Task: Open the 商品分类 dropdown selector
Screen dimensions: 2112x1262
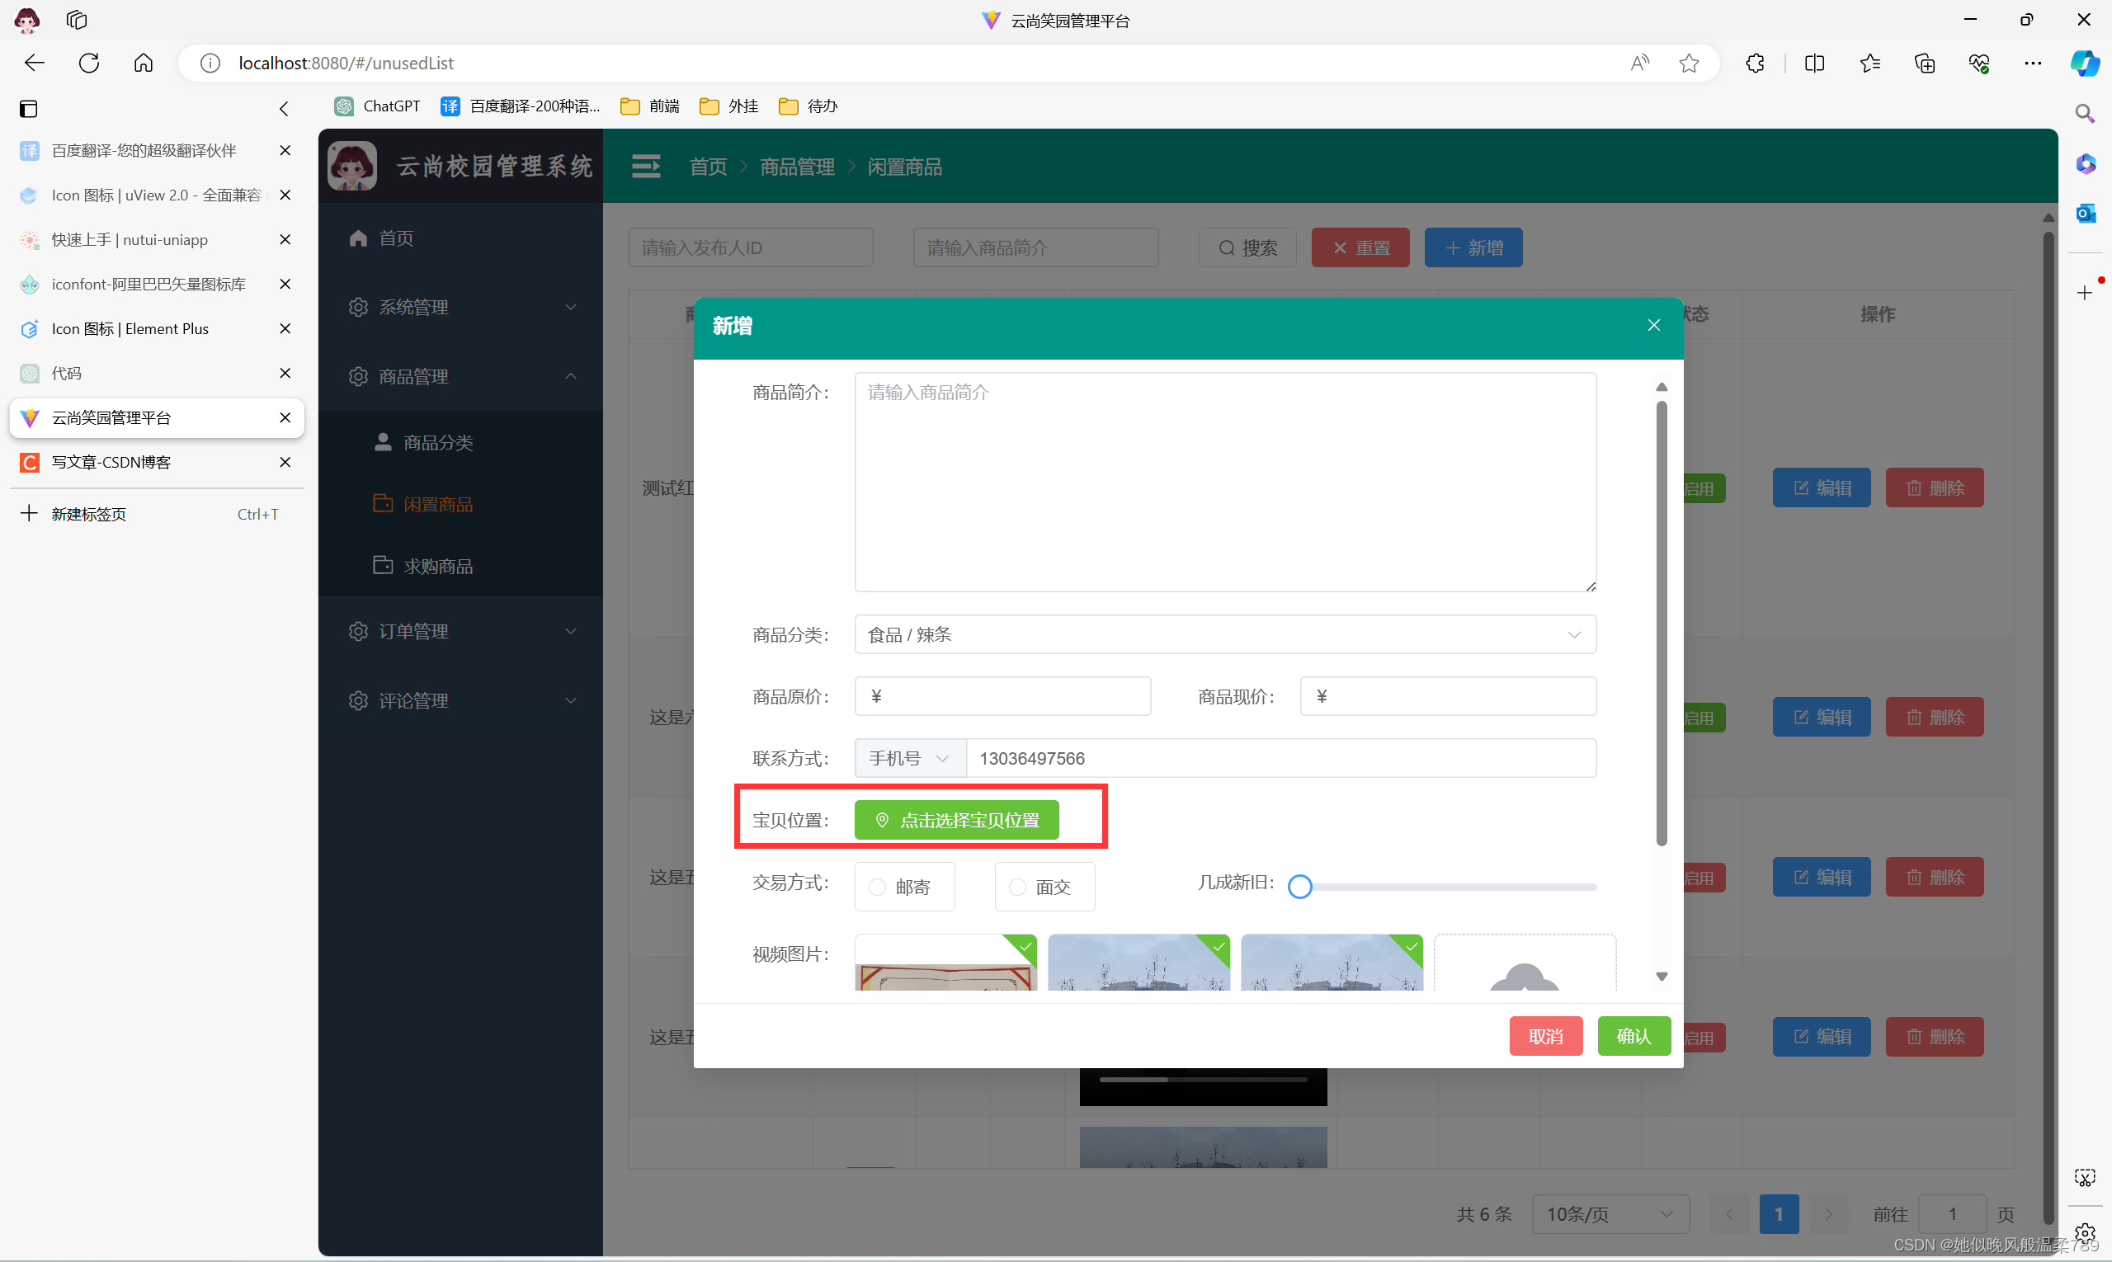Action: click(x=1221, y=633)
